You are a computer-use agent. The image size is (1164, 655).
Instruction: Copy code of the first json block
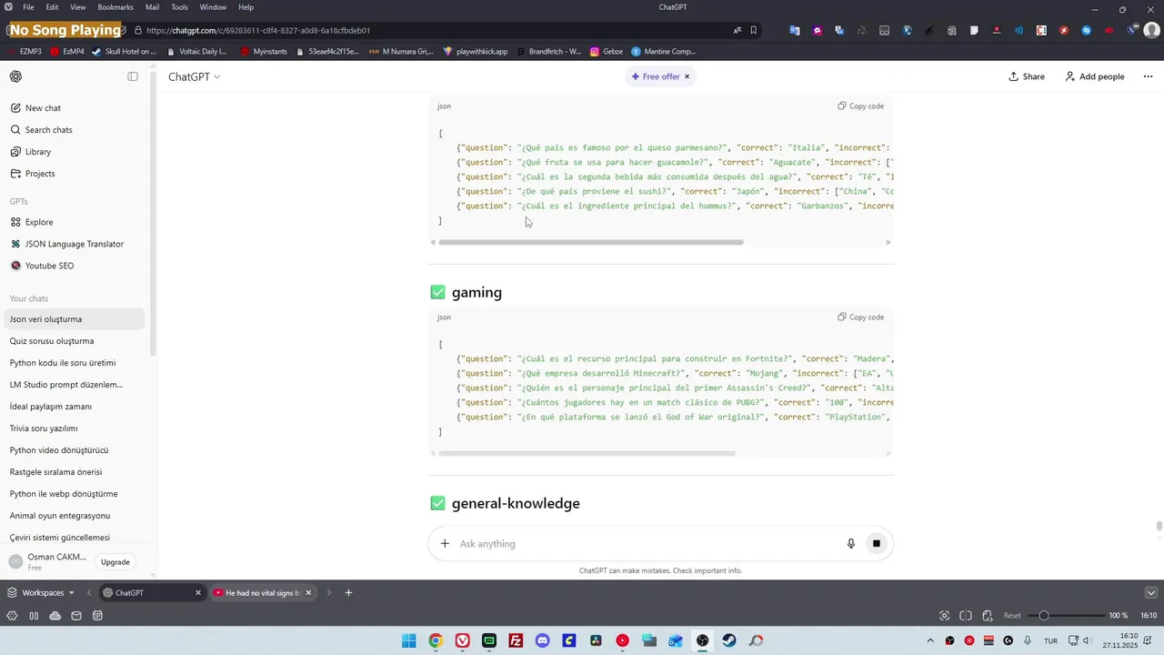(x=861, y=106)
